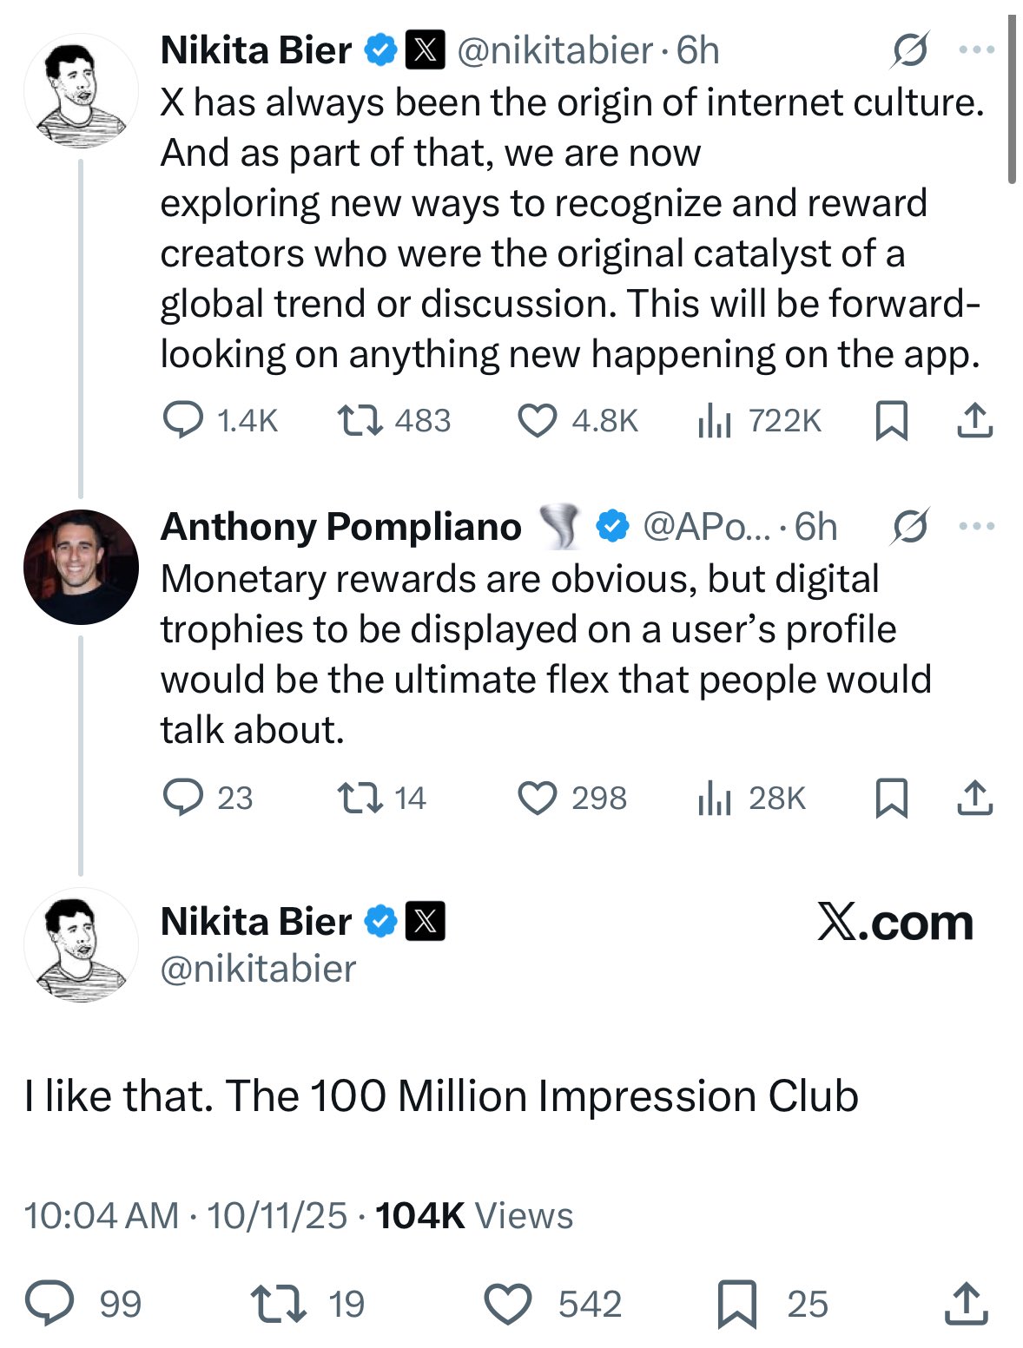The image size is (1023, 1348).
Task: Open more options on Pompliano's post
Action: tap(977, 526)
